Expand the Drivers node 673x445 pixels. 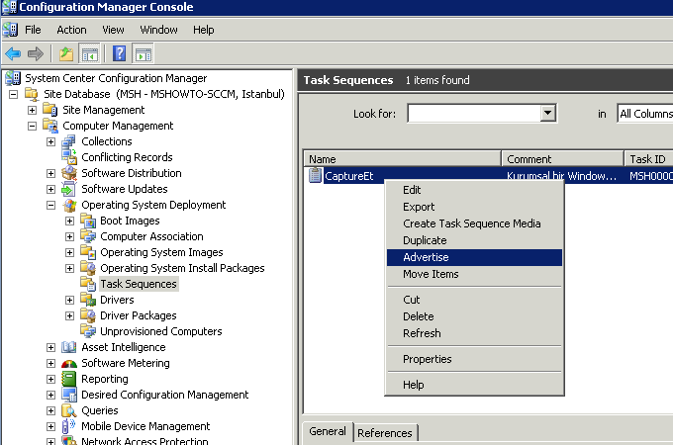click(x=70, y=300)
